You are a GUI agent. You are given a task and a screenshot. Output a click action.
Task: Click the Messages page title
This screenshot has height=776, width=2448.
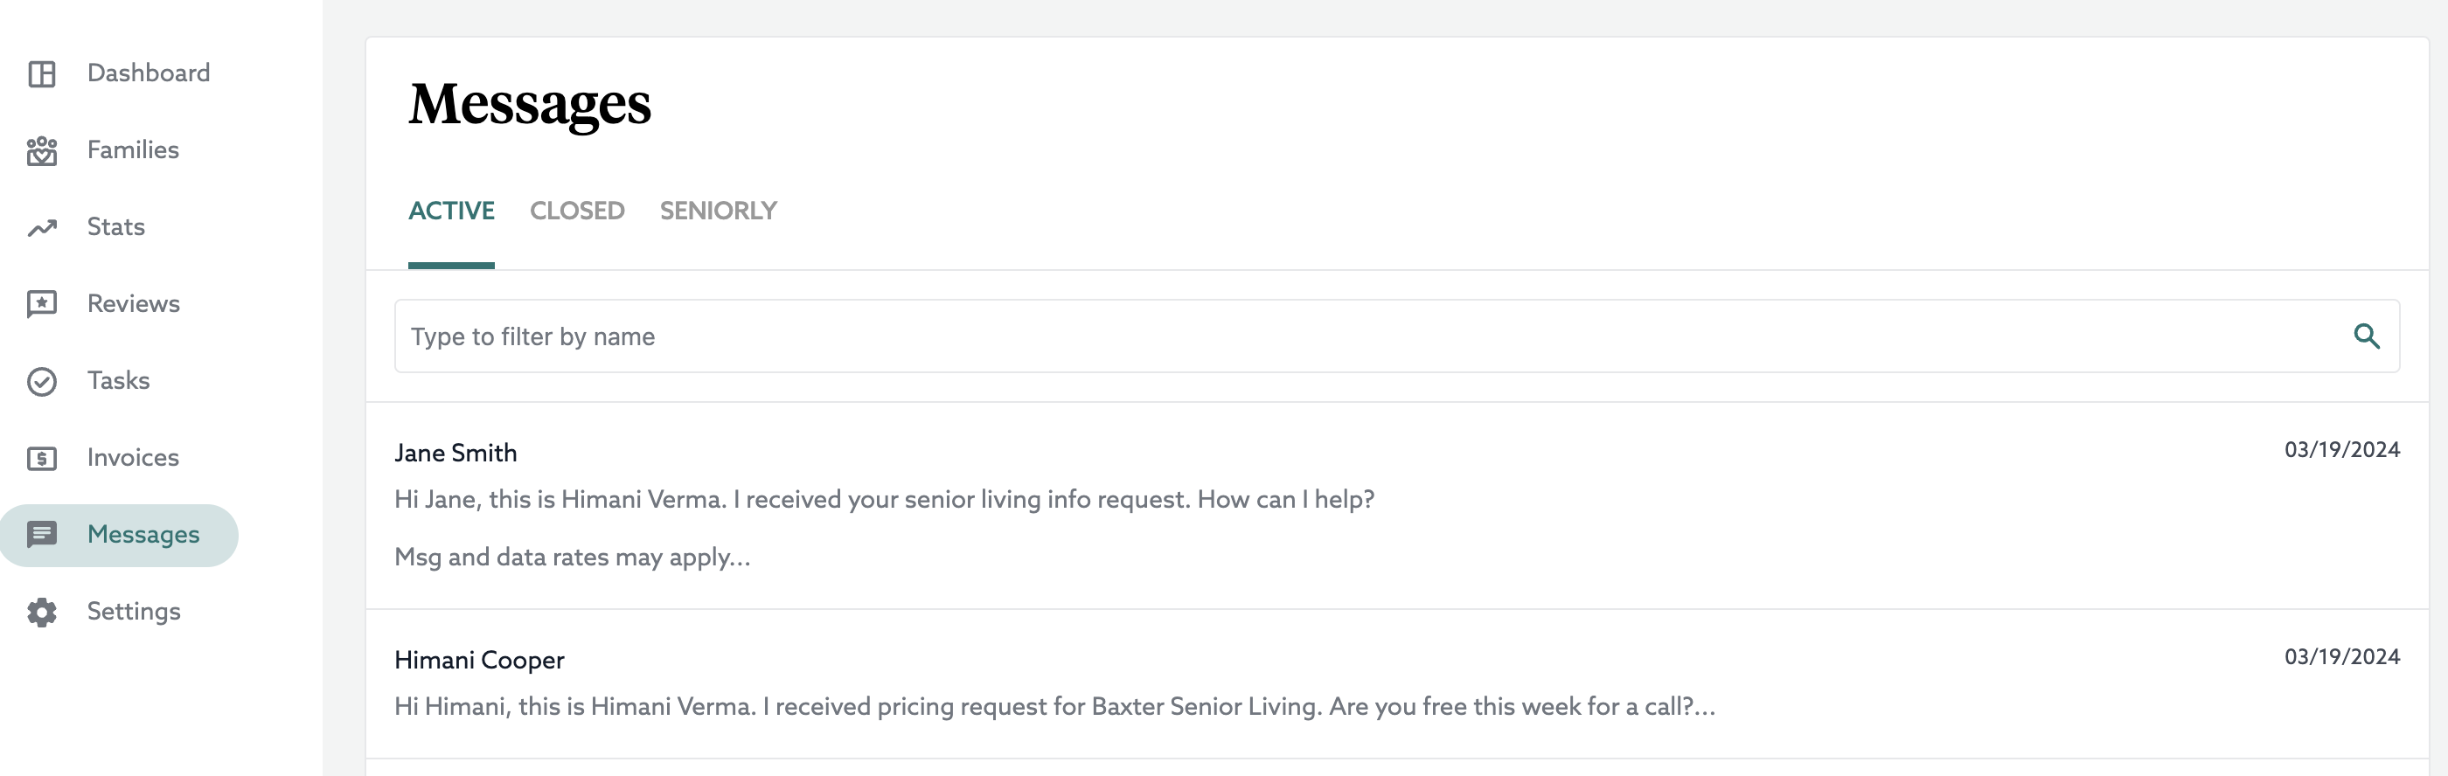pyautogui.click(x=529, y=105)
